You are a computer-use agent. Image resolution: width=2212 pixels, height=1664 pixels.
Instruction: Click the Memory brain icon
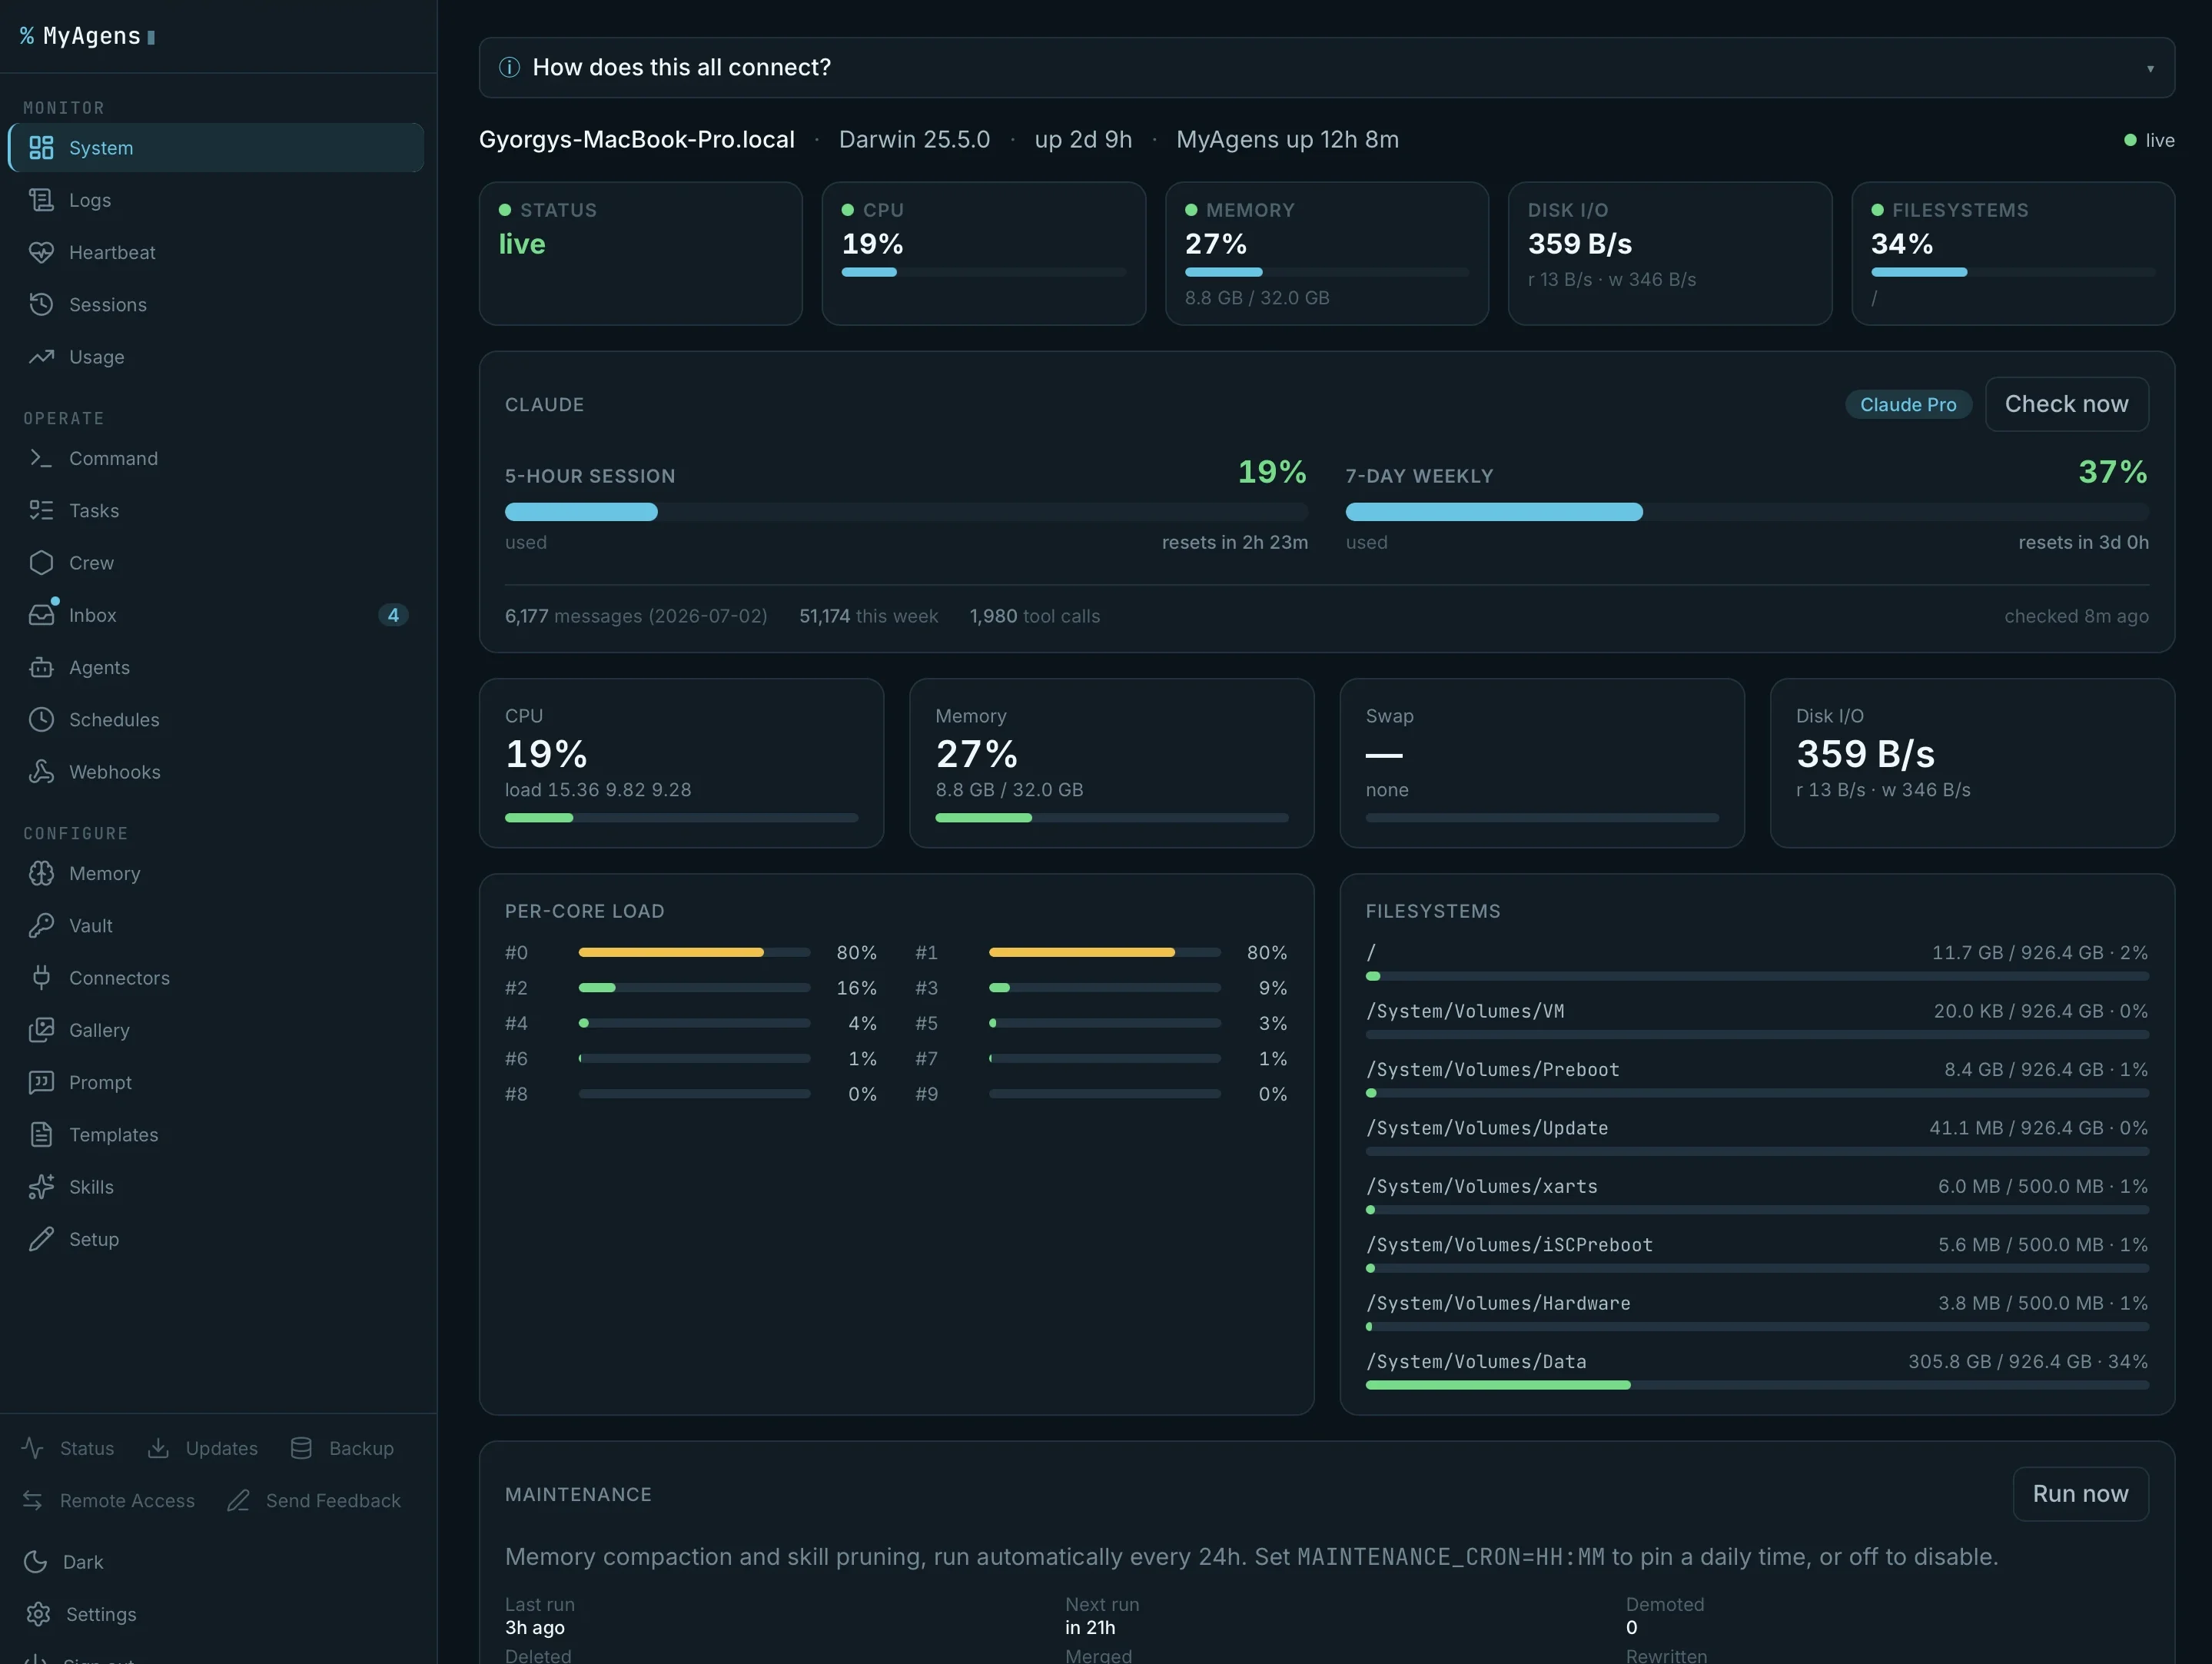[x=41, y=873]
